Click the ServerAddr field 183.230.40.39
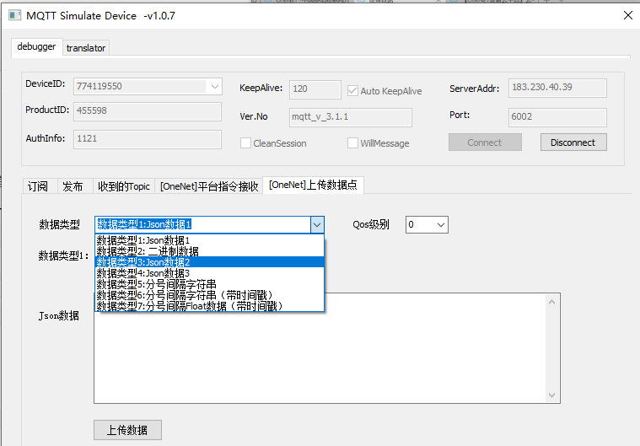This screenshot has height=446, width=640. 557,88
